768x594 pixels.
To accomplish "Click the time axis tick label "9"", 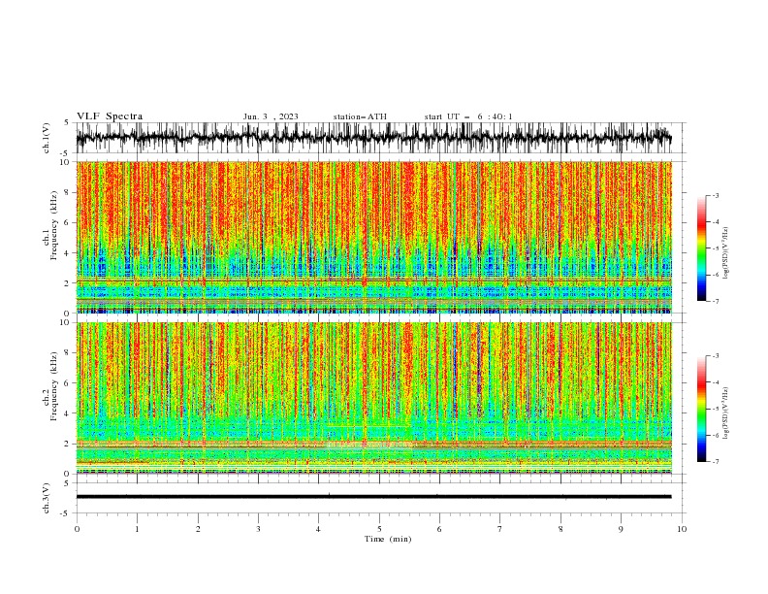I will (621, 529).
